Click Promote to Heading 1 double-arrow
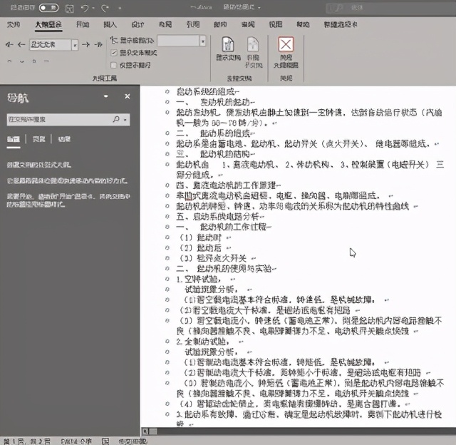 (x=9, y=44)
